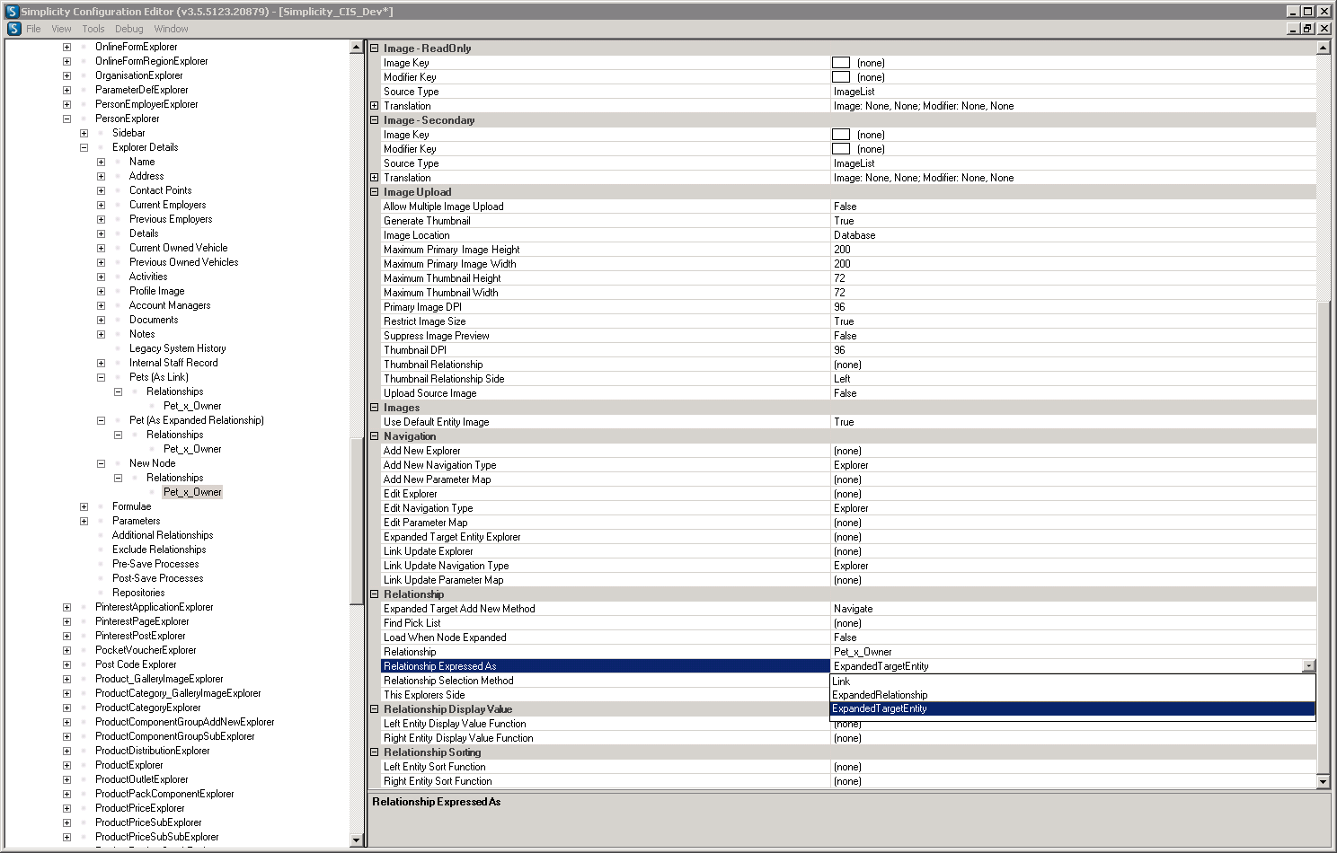1337x853 pixels.
Task: Select Load When Node Expanded property
Action: (x=606, y=638)
